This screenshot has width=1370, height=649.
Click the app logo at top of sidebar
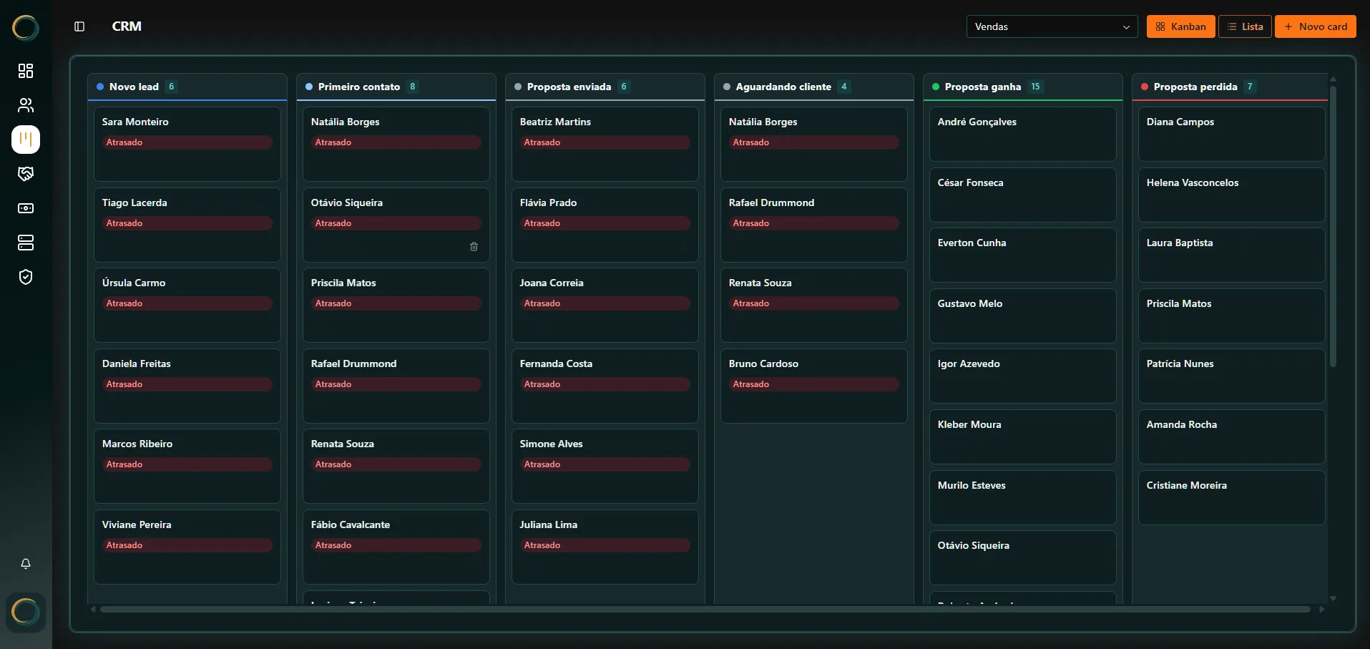(26, 28)
